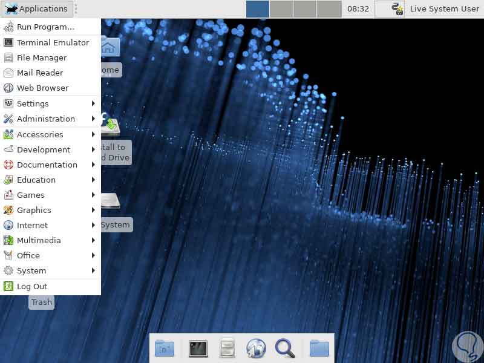Viewport: 484px width, 363px height.
Task: Click the File Manager drawer icon
Action: (8, 57)
